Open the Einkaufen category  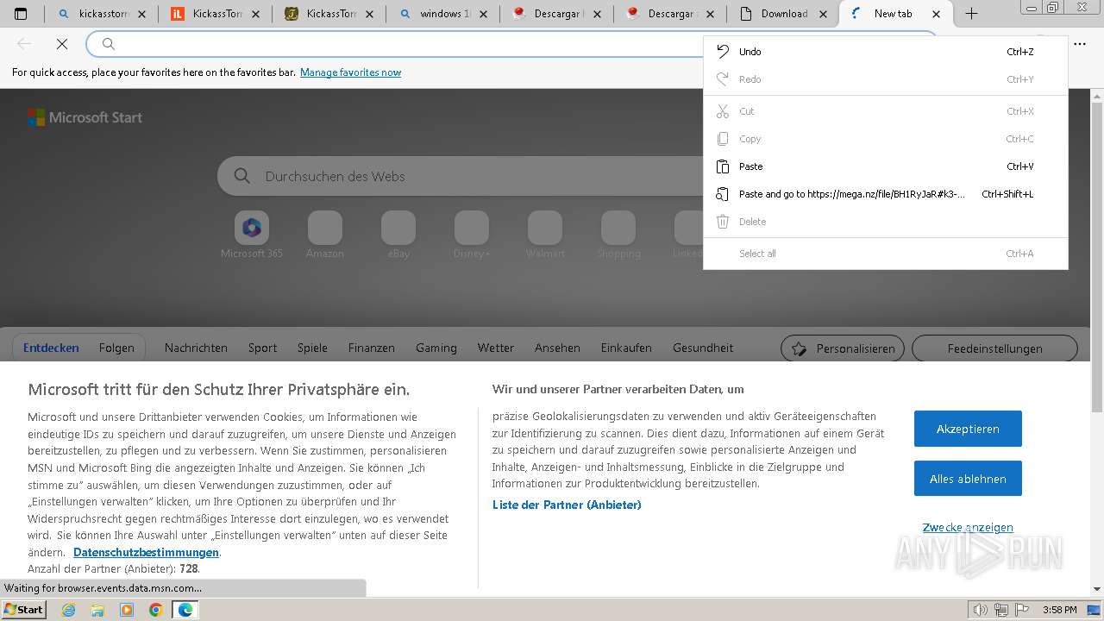pyautogui.click(x=626, y=348)
